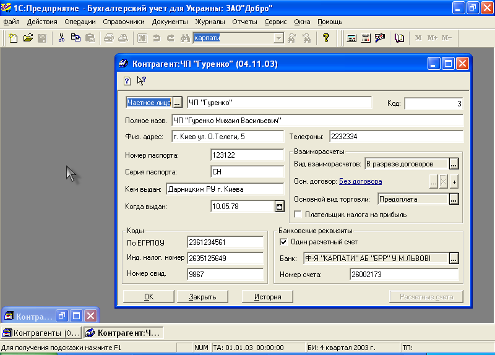Click the Redo arrow icon
495x355 pixels.
(x=171, y=38)
